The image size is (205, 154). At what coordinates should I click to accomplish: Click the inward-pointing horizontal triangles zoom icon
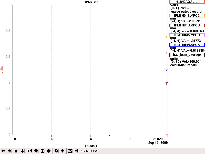(30, 151)
